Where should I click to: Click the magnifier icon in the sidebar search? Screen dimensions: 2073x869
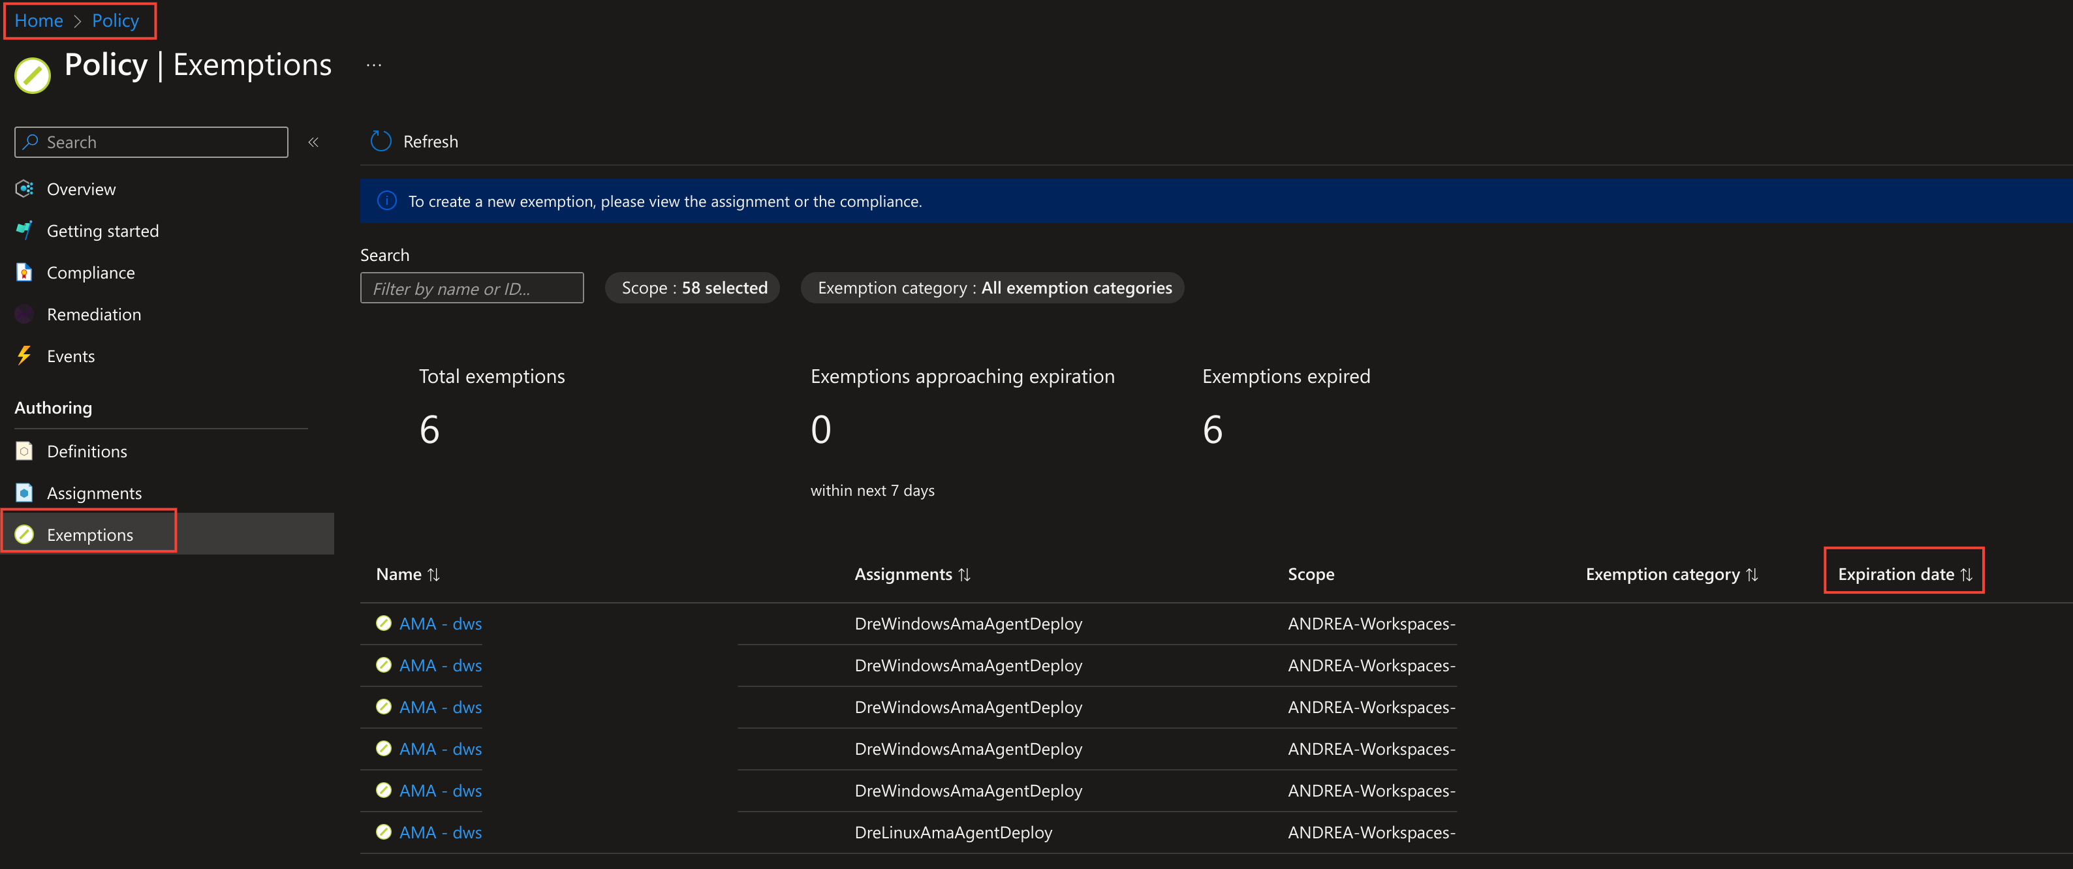click(31, 142)
